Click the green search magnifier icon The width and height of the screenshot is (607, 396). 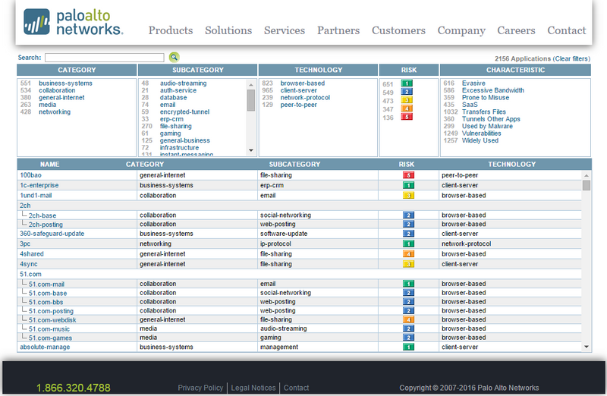pos(174,57)
